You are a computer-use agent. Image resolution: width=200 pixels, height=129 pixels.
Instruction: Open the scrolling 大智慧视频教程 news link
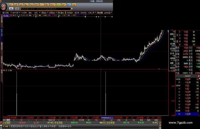pos(40,126)
